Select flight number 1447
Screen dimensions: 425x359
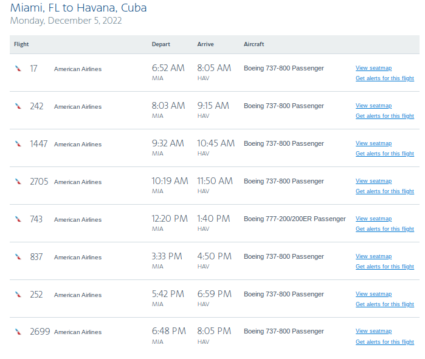38,144
